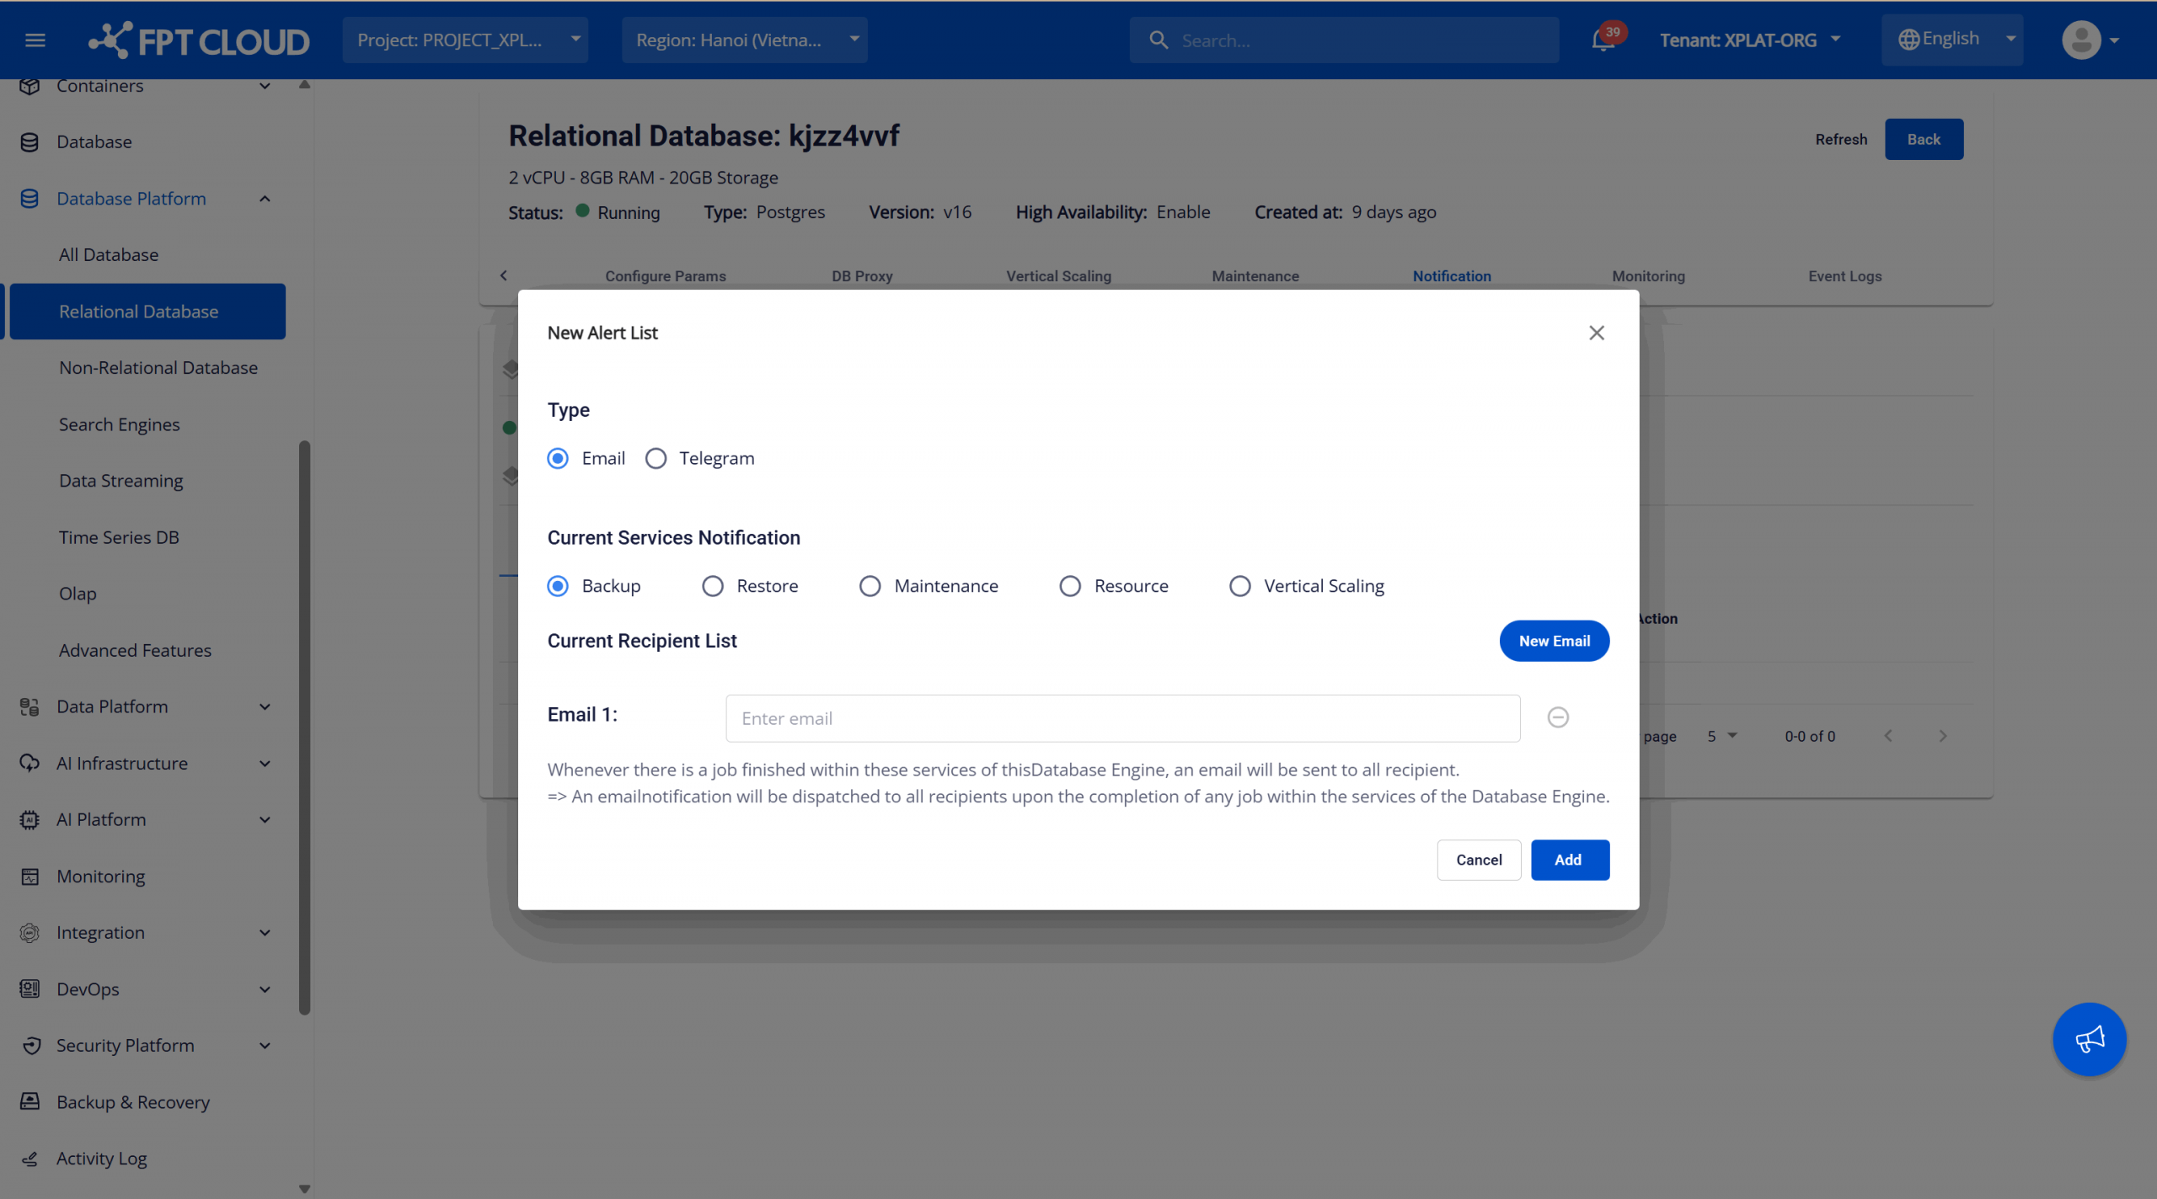Click the Enter email input field
The height and width of the screenshot is (1199, 2157).
1122,718
